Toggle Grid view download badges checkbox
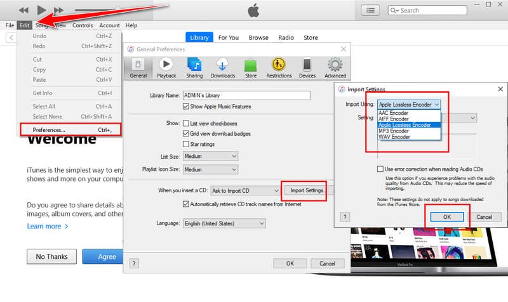 [186, 133]
